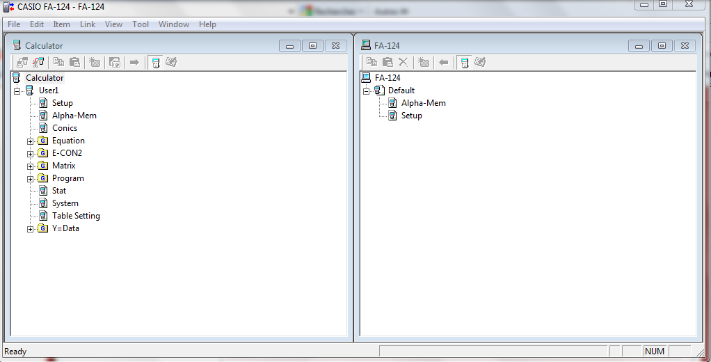Select Table Setting item in tree
711x362 pixels.
click(76, 216)
